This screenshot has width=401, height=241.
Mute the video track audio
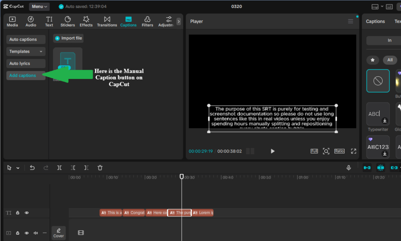click(35, 233)
